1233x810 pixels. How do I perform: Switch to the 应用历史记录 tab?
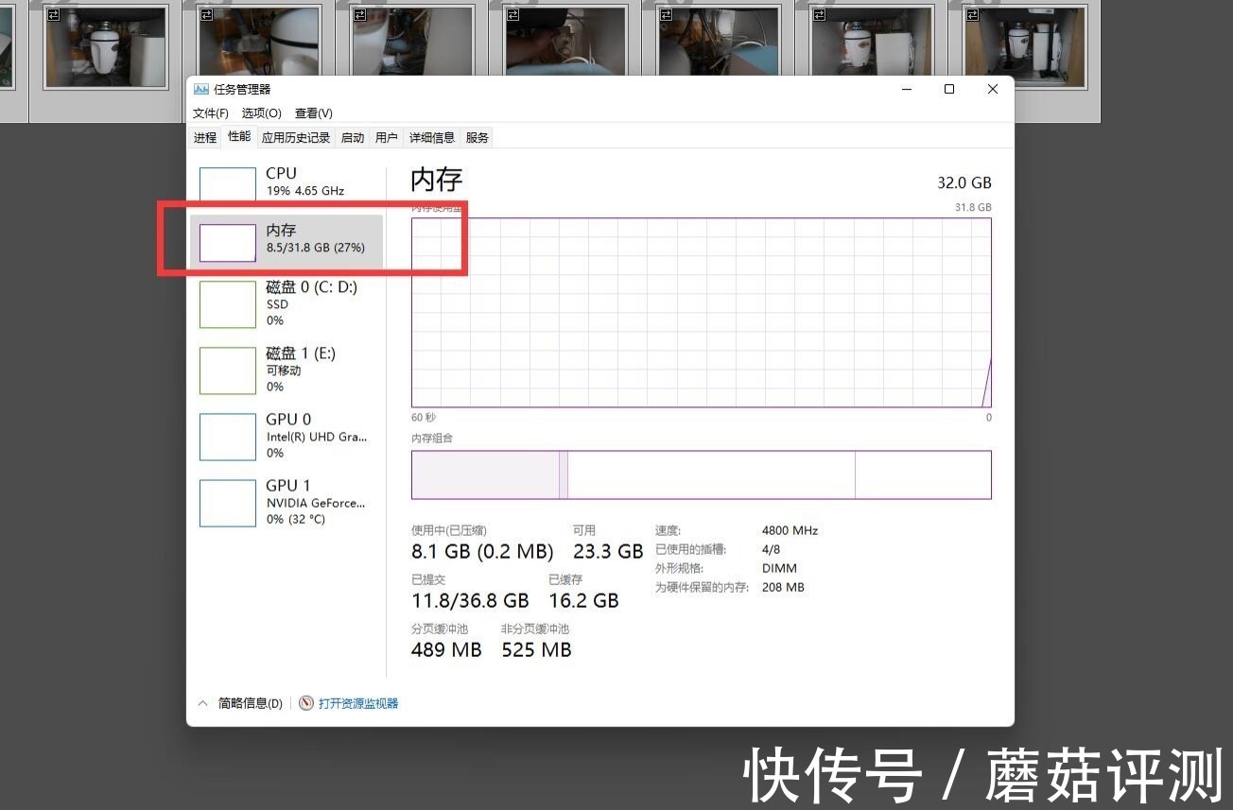tap(296, 138)
